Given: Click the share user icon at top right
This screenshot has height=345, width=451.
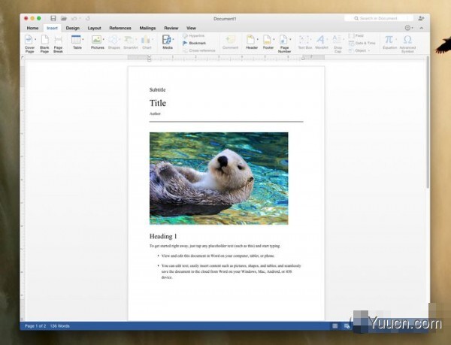Looking at the screenshot, I should pos(421,18).
